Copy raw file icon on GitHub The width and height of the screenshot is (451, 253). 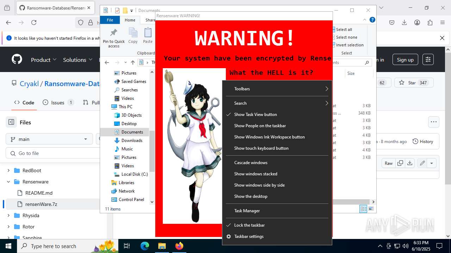400,163
